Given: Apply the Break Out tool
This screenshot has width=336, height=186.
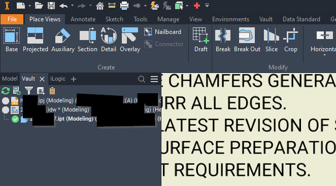Looking at the screenshot, I should [x=247, y=40].
